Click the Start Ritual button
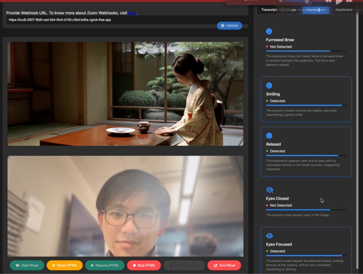 [x=27, y=265]
